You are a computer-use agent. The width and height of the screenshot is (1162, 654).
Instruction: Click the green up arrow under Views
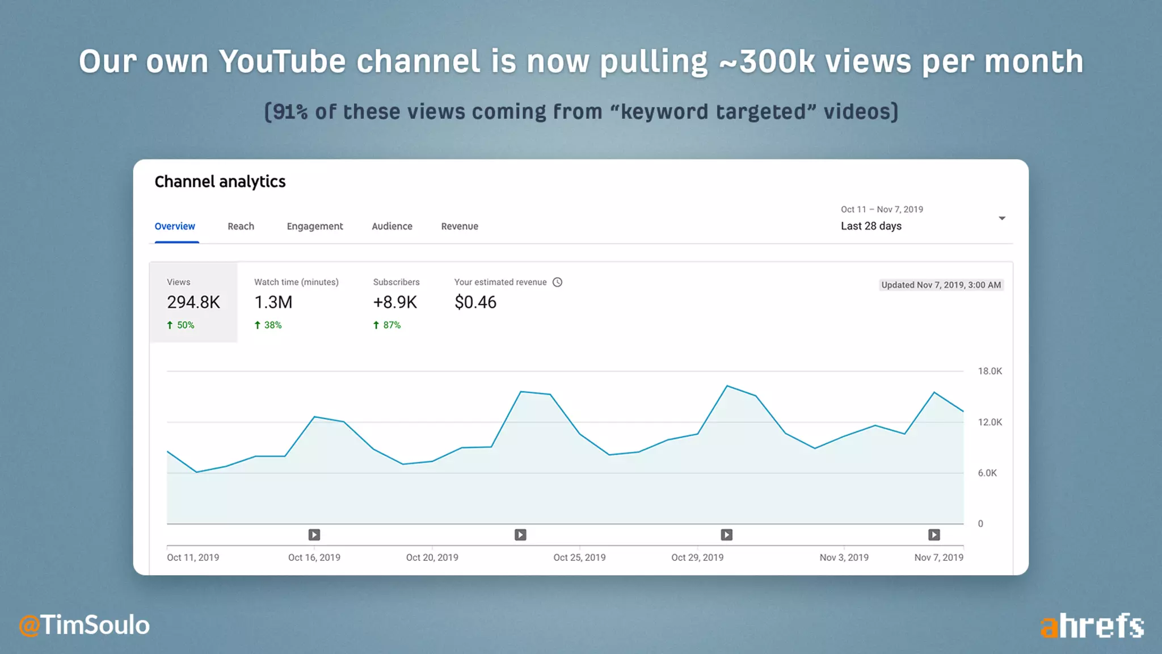[x=170, y=325]
